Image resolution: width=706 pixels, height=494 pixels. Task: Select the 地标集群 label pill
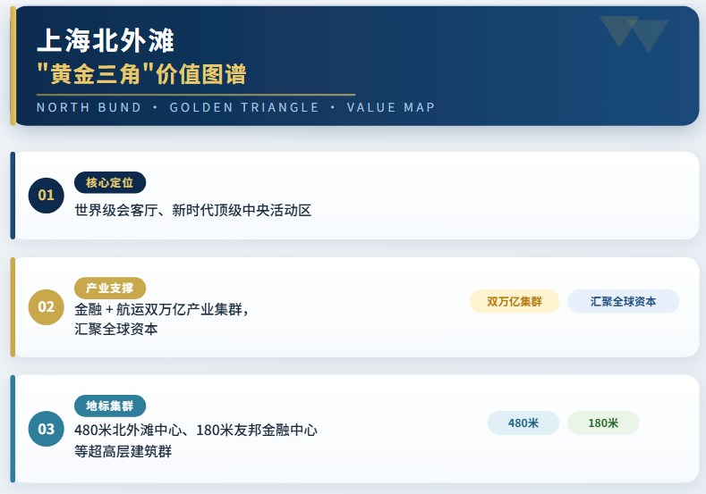pos(110,406)
